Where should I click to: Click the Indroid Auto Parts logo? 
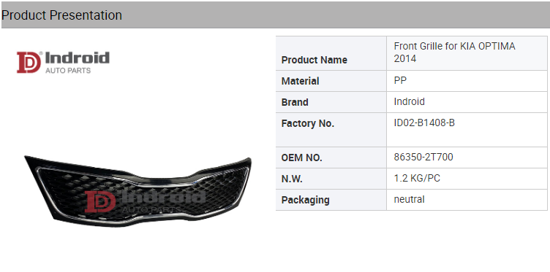[x=63, y=62]
